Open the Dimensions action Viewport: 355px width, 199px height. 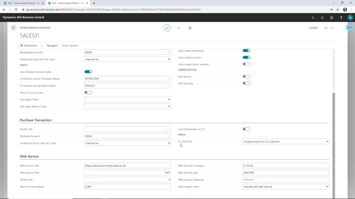29,45
